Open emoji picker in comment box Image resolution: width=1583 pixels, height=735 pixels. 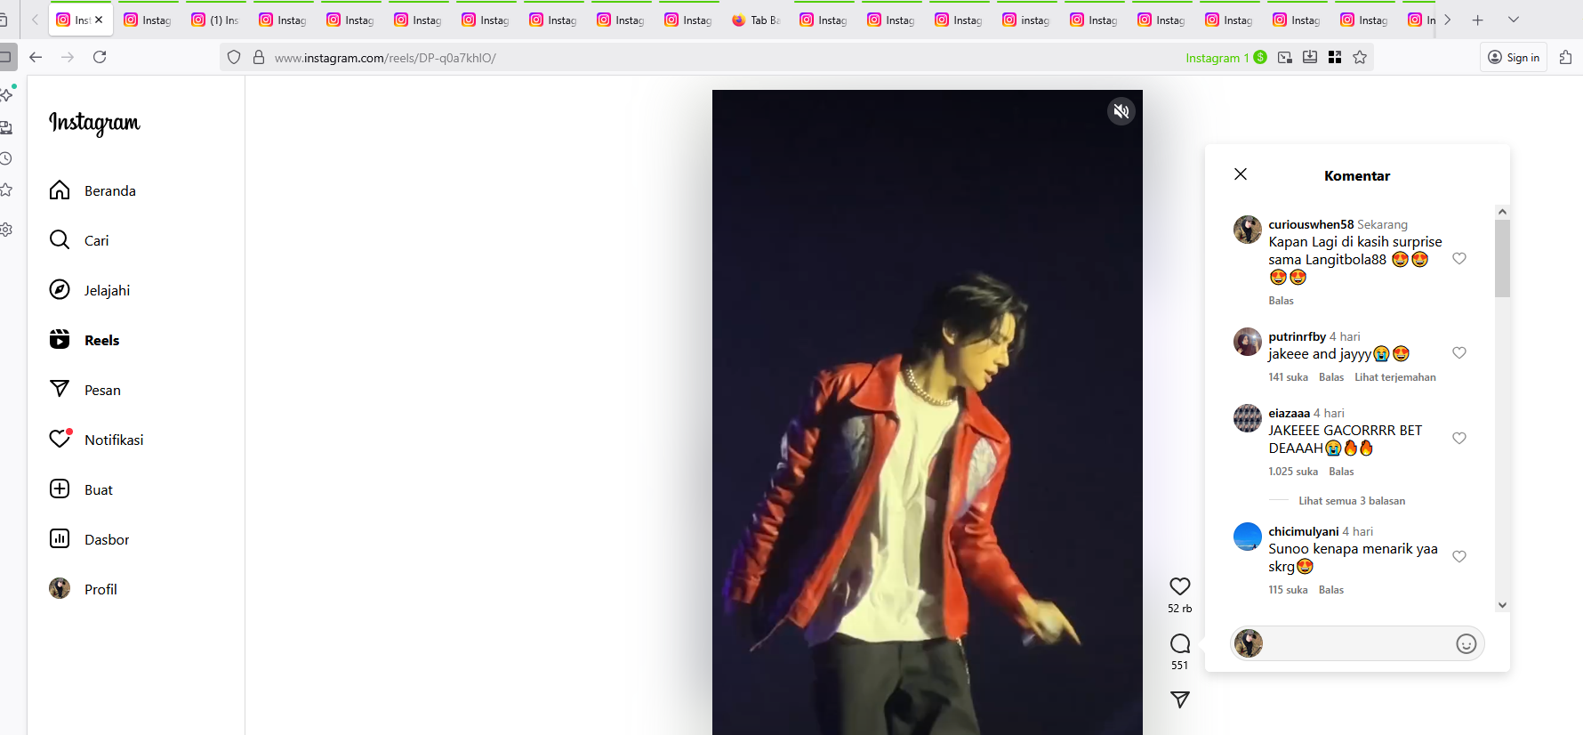point(1466,643)
